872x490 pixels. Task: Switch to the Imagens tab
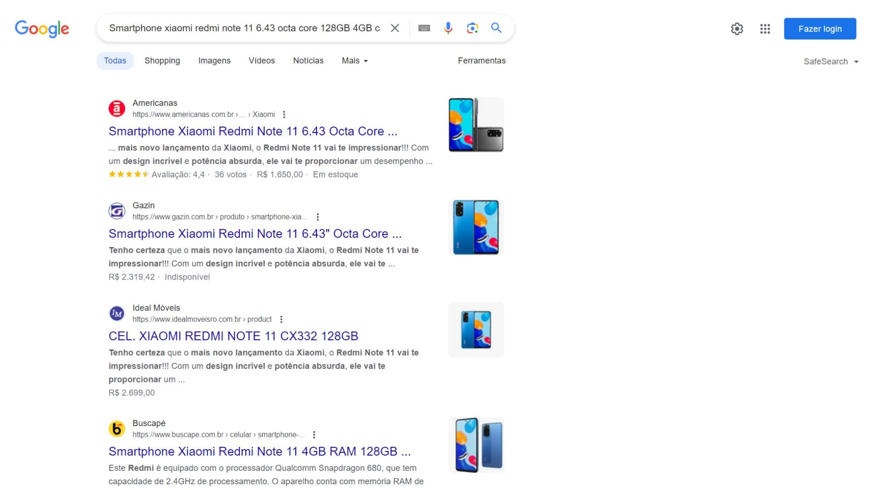214,61
